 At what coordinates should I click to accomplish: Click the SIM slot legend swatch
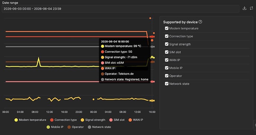[111, 120]
